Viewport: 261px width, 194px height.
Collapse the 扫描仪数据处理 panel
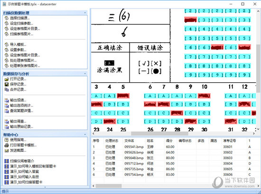pyautogui.click(x=85, y=13)
